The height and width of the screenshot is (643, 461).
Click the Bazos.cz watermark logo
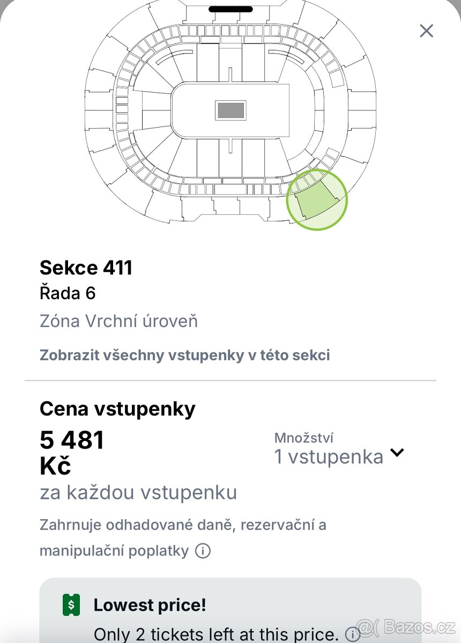(x=406, y=627)
